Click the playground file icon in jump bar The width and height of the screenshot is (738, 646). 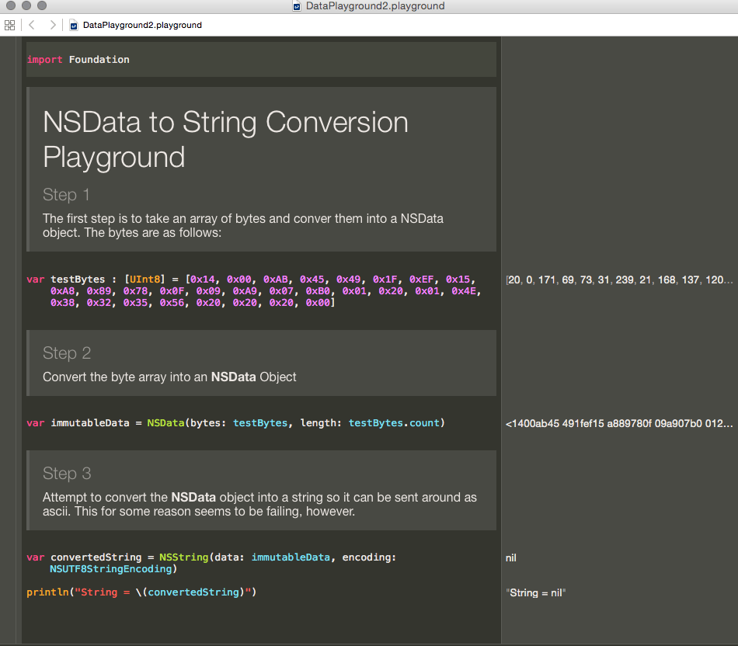tap(74, 26)
